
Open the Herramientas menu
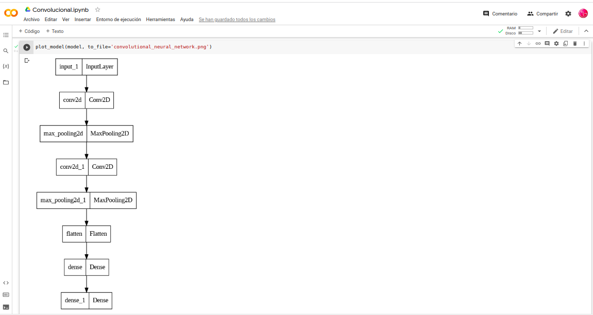click(x=160, y=20)
